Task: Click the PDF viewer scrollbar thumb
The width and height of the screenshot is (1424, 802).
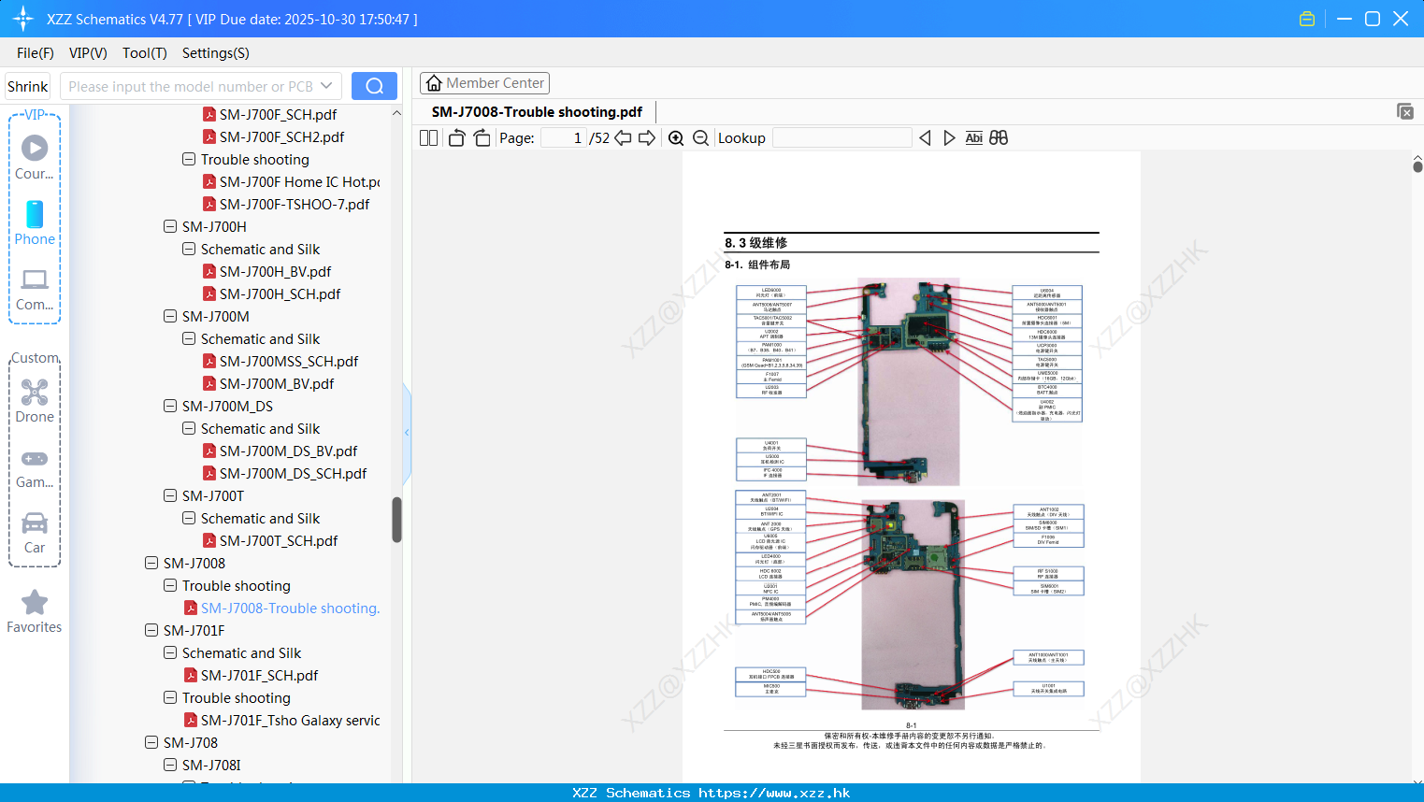Action: 1417,166
